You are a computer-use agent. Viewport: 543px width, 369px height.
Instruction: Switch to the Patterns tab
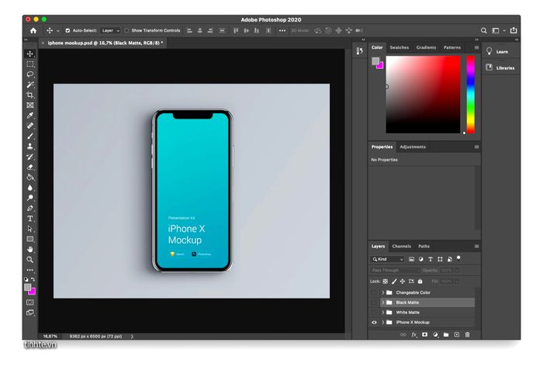tap(452, 47)
